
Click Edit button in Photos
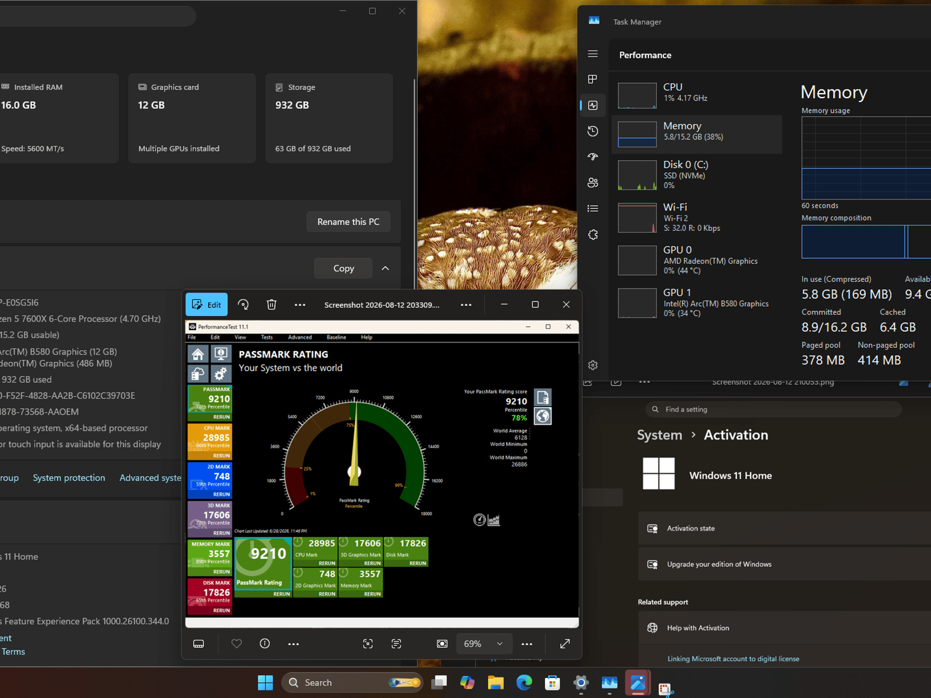click(x=206, y=304)
